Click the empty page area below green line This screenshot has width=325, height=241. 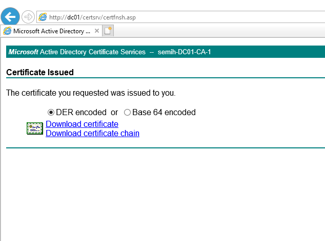(164, 194)
